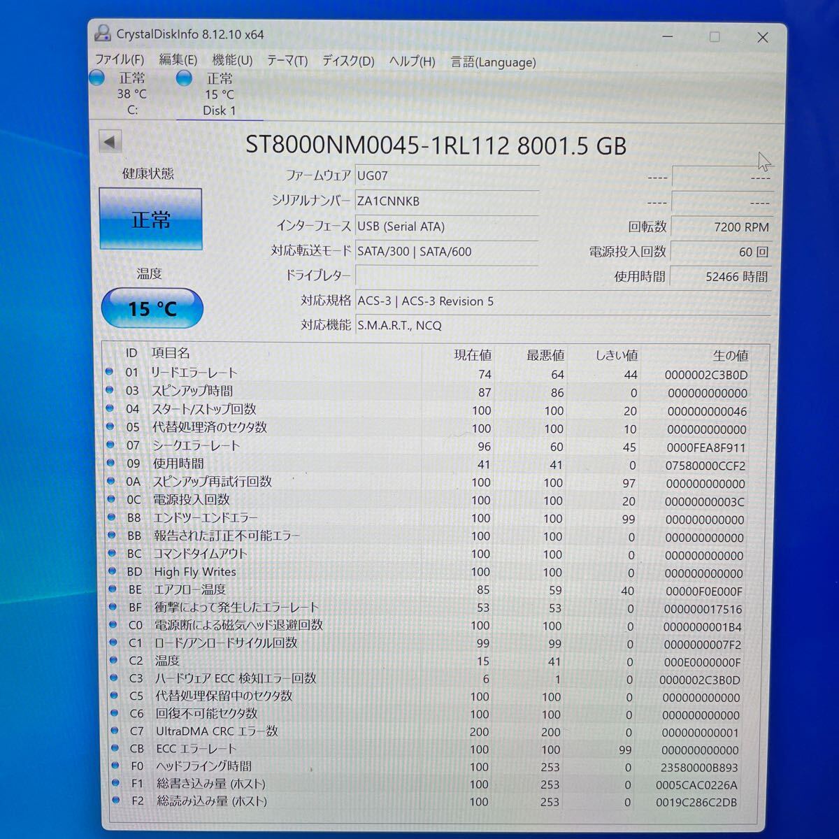Click status dot for 01 リードエラーレート

[109, 371]
